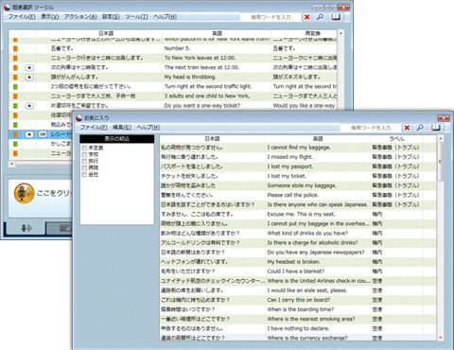Click play icon beside 'The next train leaves' row
The image size is (454, 350).
click(x=29, y=68)
